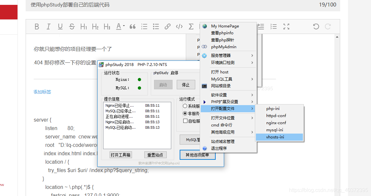
Task: Apply strikethrough formatting icon
Action: coord(72,27)
